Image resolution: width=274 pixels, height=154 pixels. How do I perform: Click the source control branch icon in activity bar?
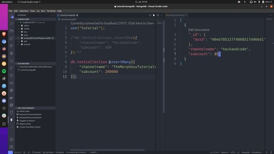point(12,68)
